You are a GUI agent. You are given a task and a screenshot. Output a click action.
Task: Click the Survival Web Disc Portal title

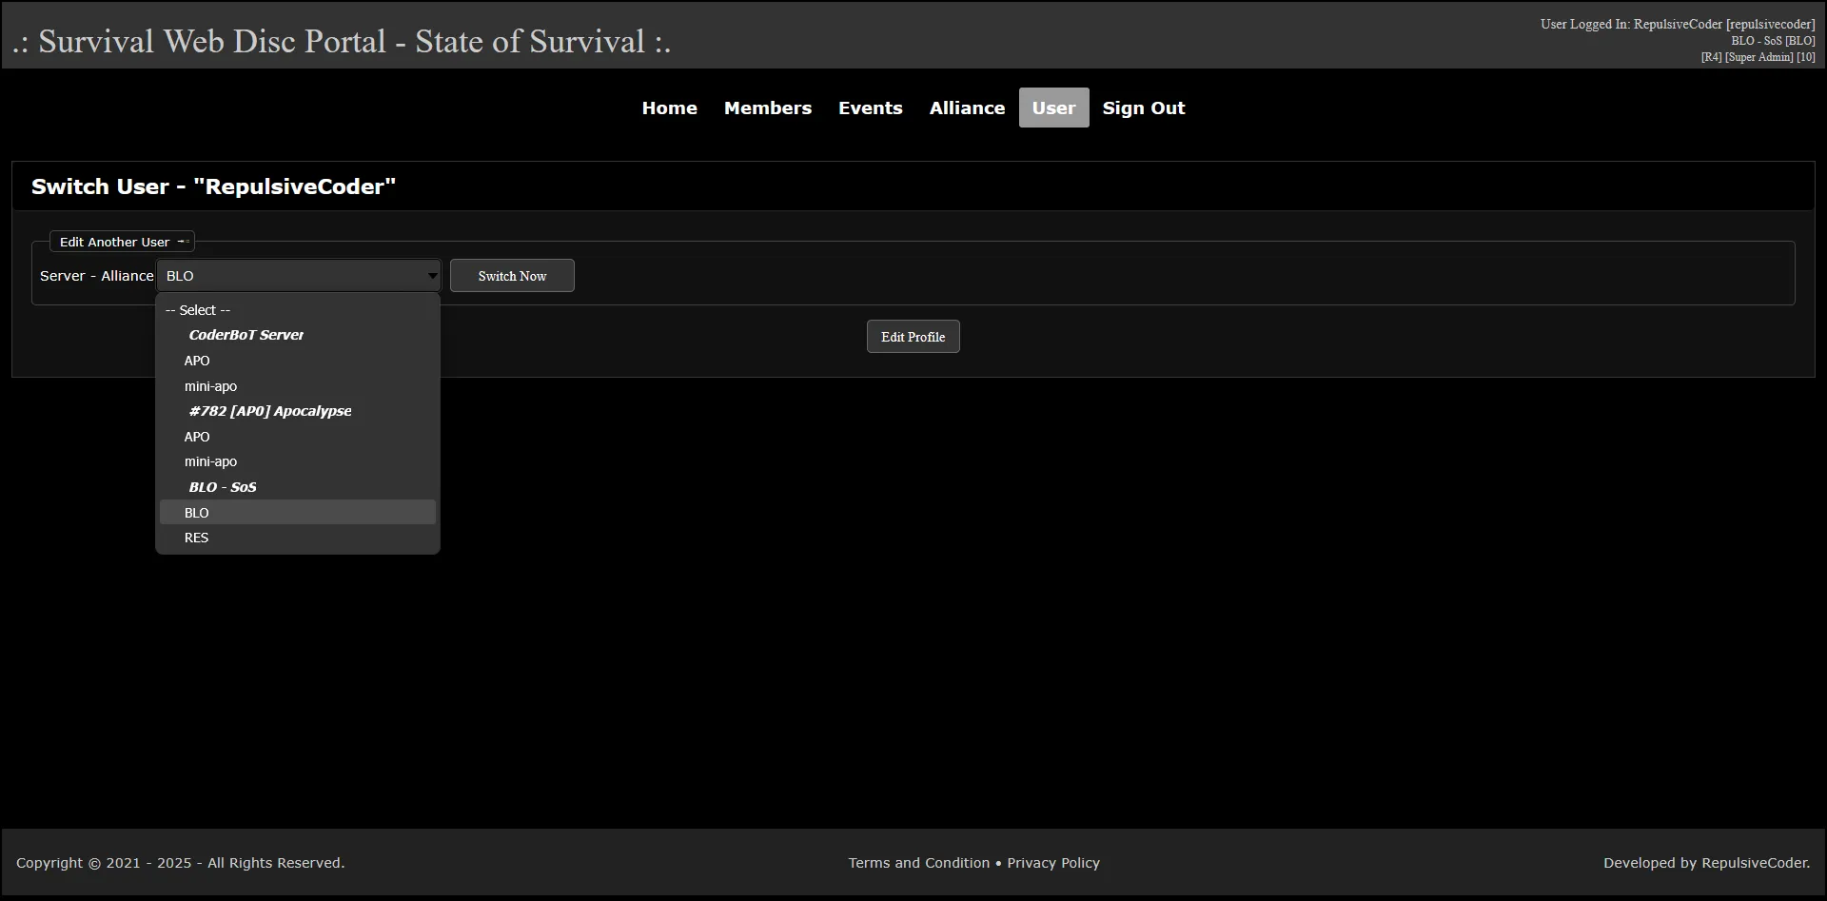point(342,42)
